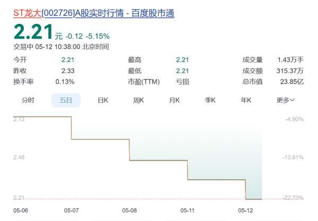Switch to the 周K chart tab

[138, 100]
